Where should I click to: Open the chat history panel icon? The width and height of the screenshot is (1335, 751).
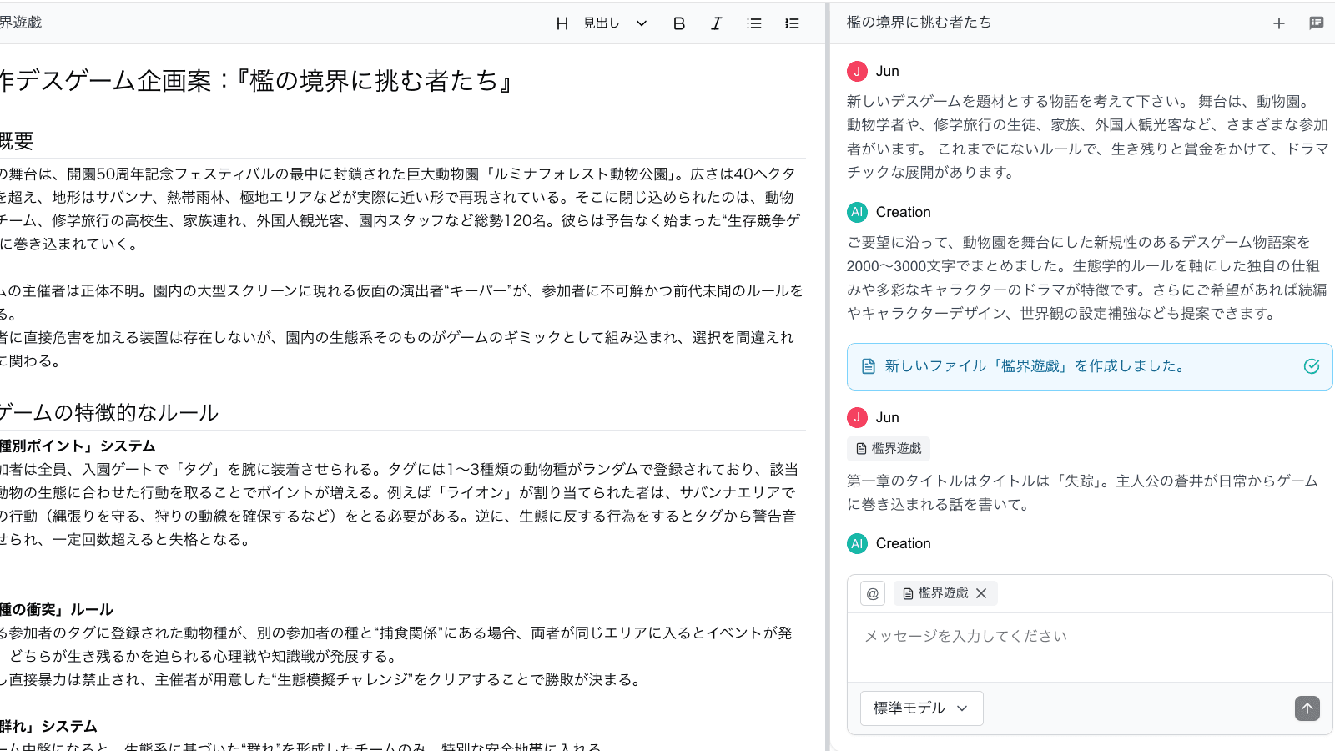(x=1317, y=23)
